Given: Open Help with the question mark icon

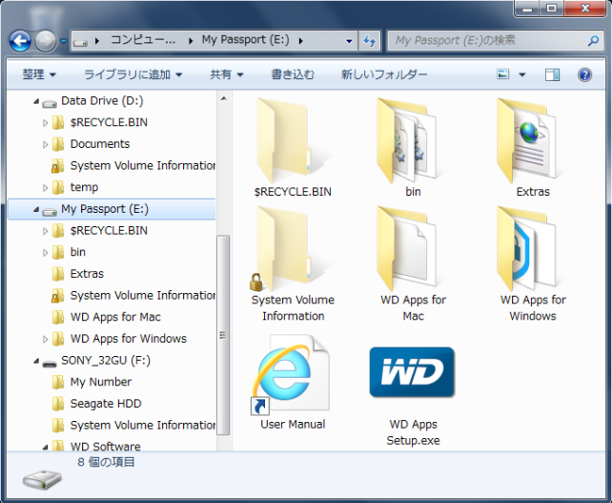Looking at the screenshot, I should [x=584, y=74].
